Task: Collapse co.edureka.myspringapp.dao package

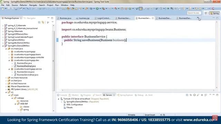Action: [9, 61]
